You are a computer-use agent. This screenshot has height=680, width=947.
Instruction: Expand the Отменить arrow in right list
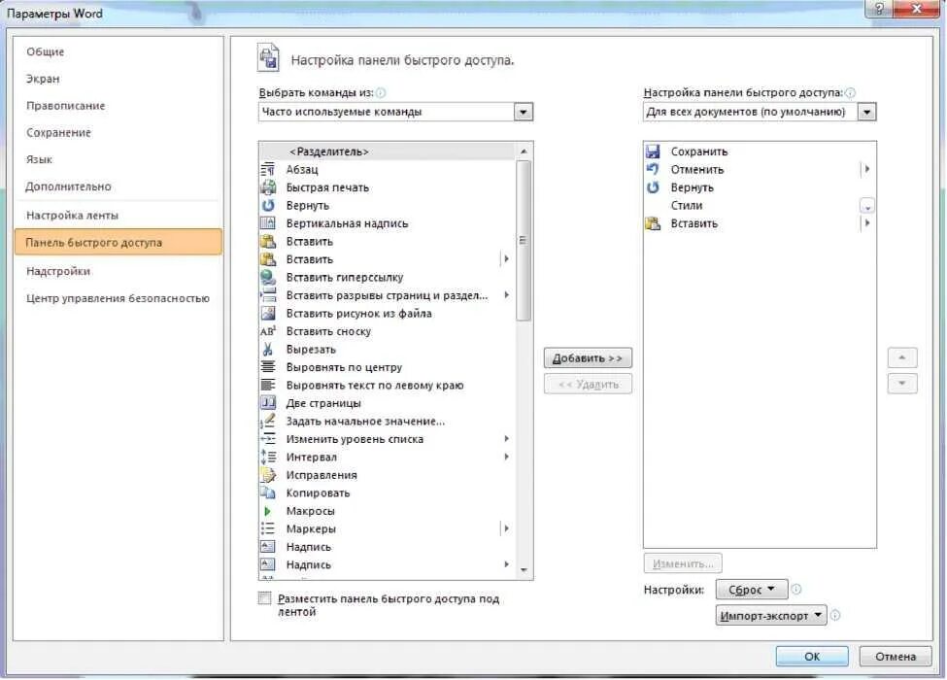click(x=867, y=169)
